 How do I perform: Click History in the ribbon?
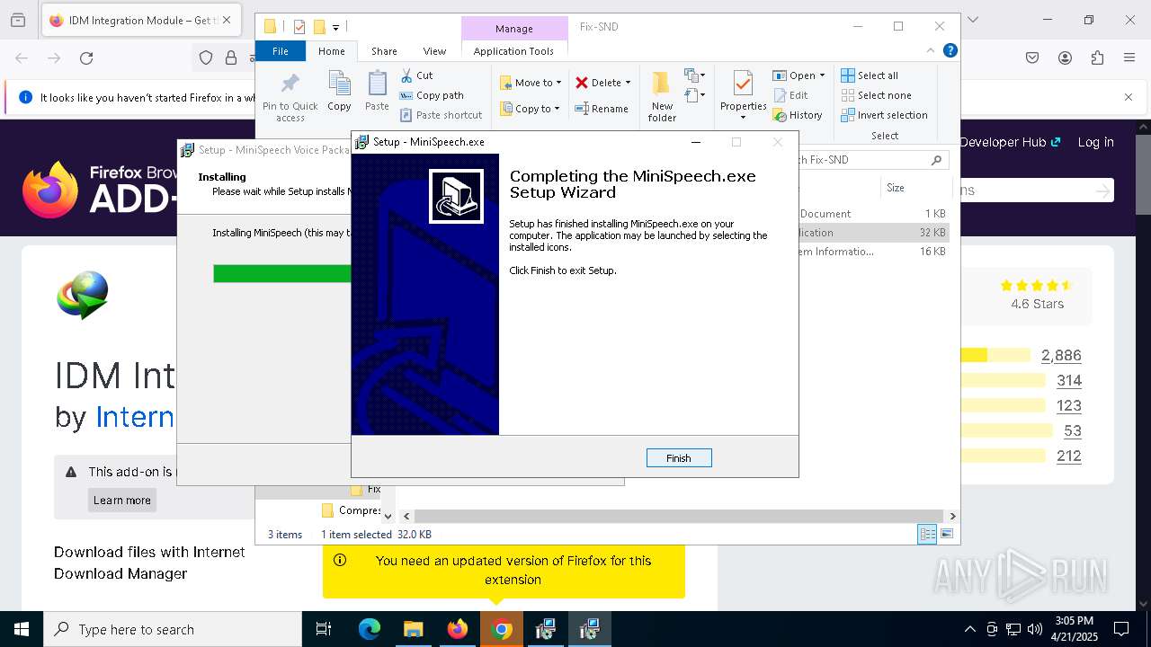pos(798,115)
